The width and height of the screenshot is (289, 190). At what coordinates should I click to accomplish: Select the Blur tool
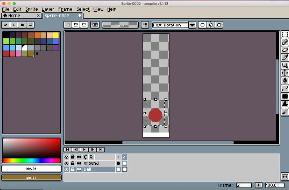click(x=285, y=112)
